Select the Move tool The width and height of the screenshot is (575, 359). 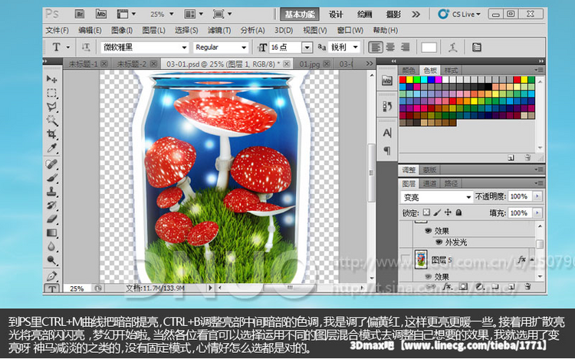pyautogui.click(x=51, y=78)
